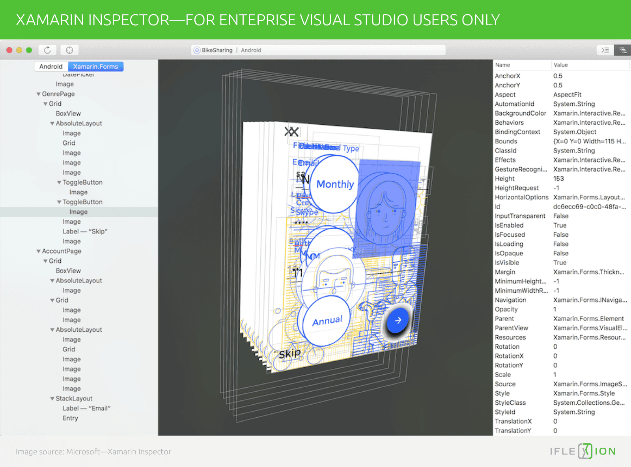Select the IsVisible property row
The image size is (631, 467).
pyautogui.click(x=562, y=263)
